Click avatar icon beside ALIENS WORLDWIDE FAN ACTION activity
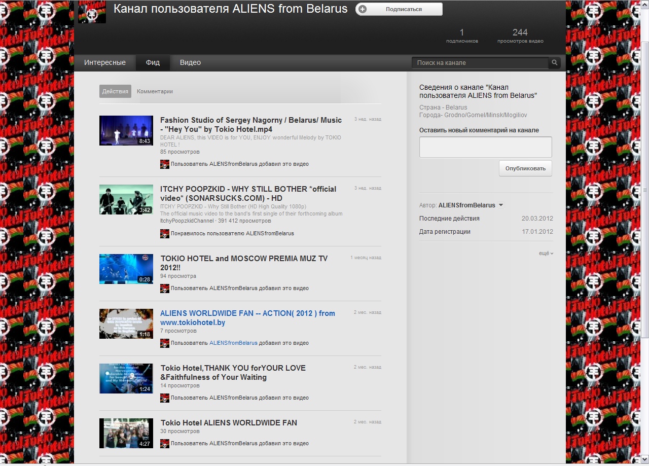Screen dimensions: 649x466 click(165, 343)
